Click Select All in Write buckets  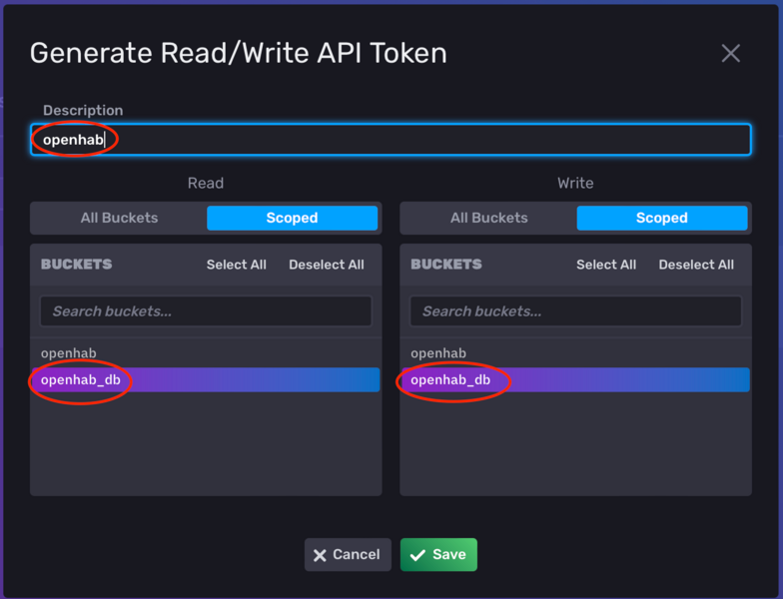pos(605,265)
